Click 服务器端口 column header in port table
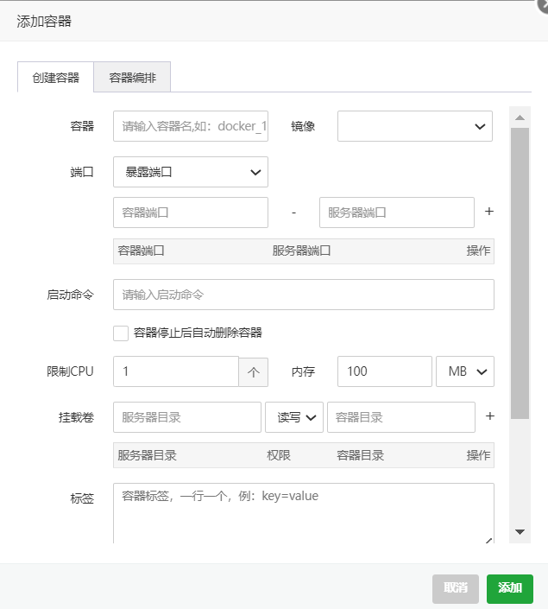This screenshot has width=548, height=609. [x=301, y=251]
